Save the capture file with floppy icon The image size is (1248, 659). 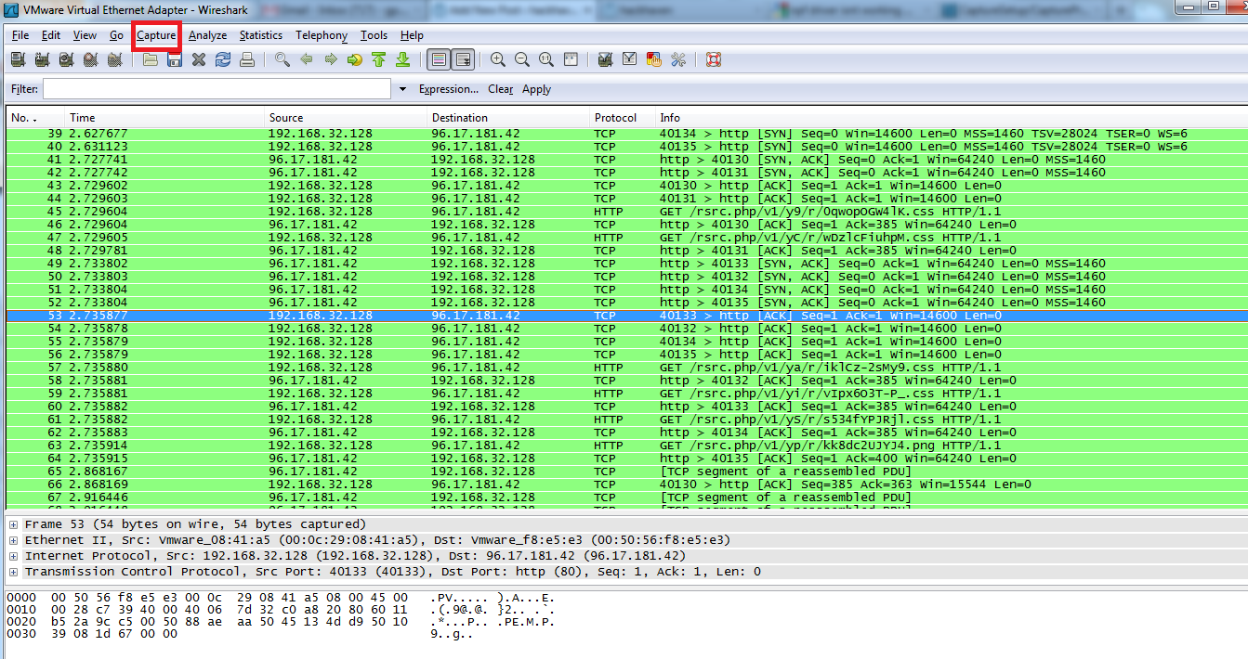coord(174,59)
